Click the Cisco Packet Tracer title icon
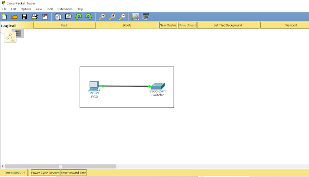The image size is (309, 177). click(x=3, y=3)
